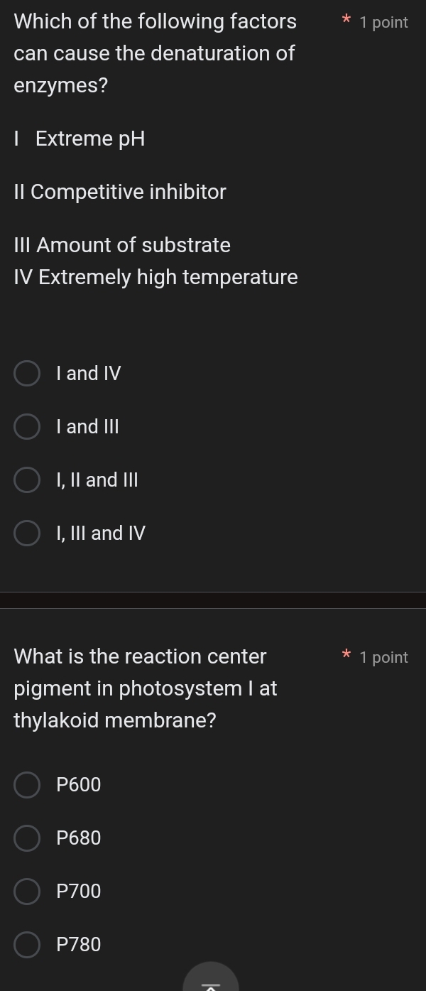Click the 1 point label on the second question

point(384,657)
